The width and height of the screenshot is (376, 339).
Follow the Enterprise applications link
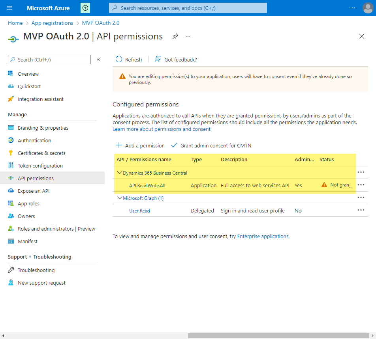(263, 236)
